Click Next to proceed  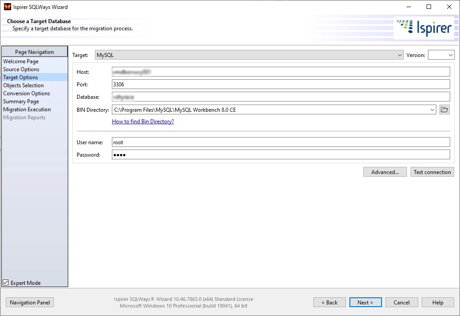(365, 302)
